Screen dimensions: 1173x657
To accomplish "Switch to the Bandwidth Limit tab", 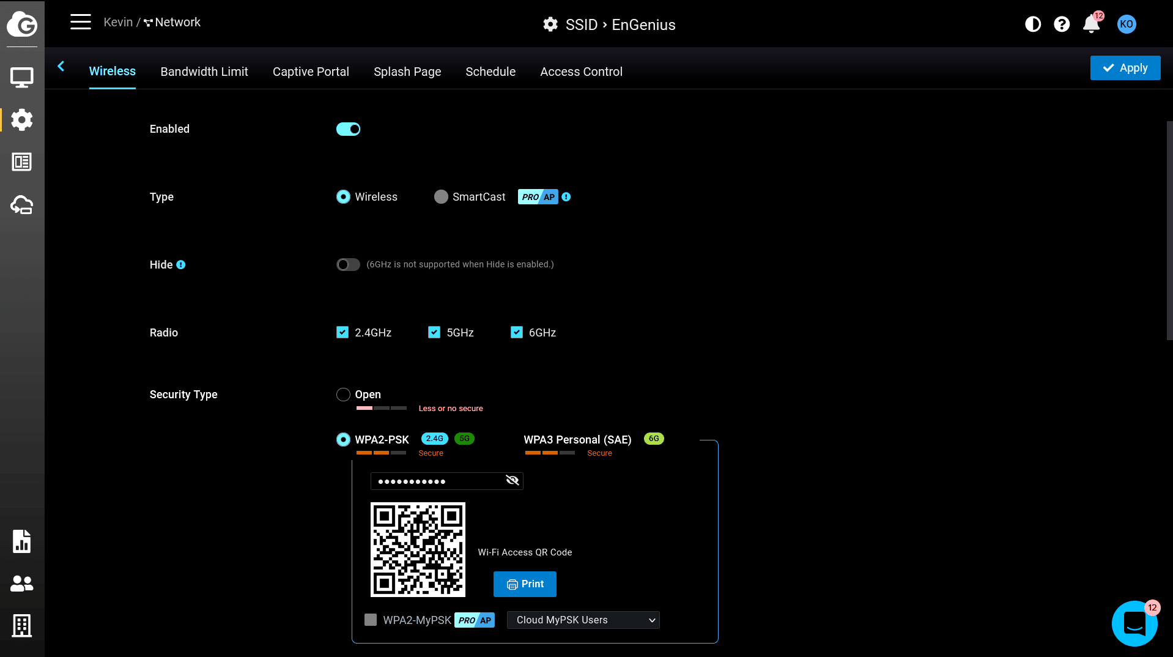I will 204,72.
